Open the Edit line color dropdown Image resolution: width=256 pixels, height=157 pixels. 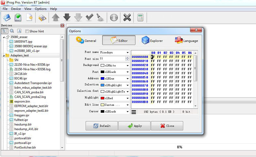coord(128,105)
